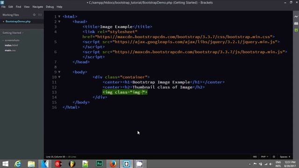
Task: Open index.html in file tree
Action: 11,45
